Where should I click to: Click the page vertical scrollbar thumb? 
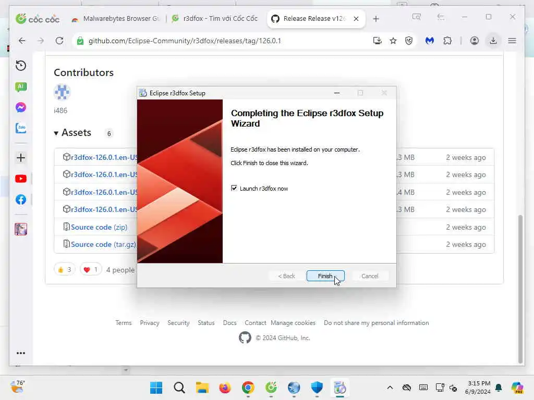click(x=520, y=289)
